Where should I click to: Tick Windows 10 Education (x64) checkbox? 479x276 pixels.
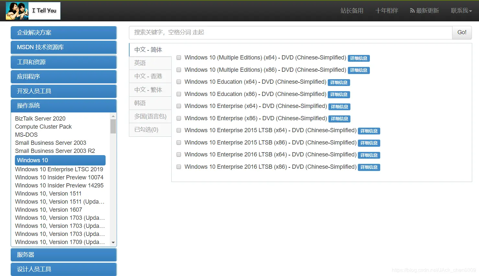(x=179, y=82)
